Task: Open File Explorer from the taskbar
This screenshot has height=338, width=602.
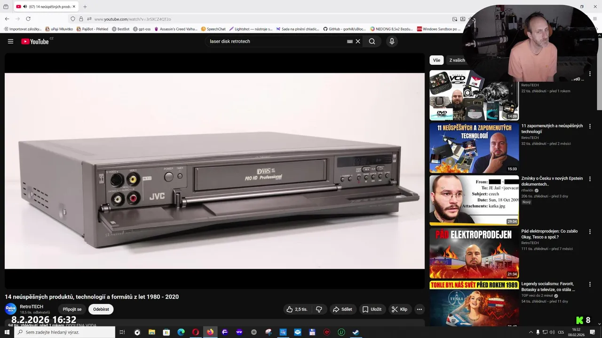Action: click(x=151, y=332)
